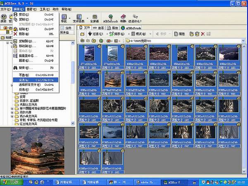Click the rename icon right of the red X
The width and height of the screenshot is (248, 186).
pos(208,34)
